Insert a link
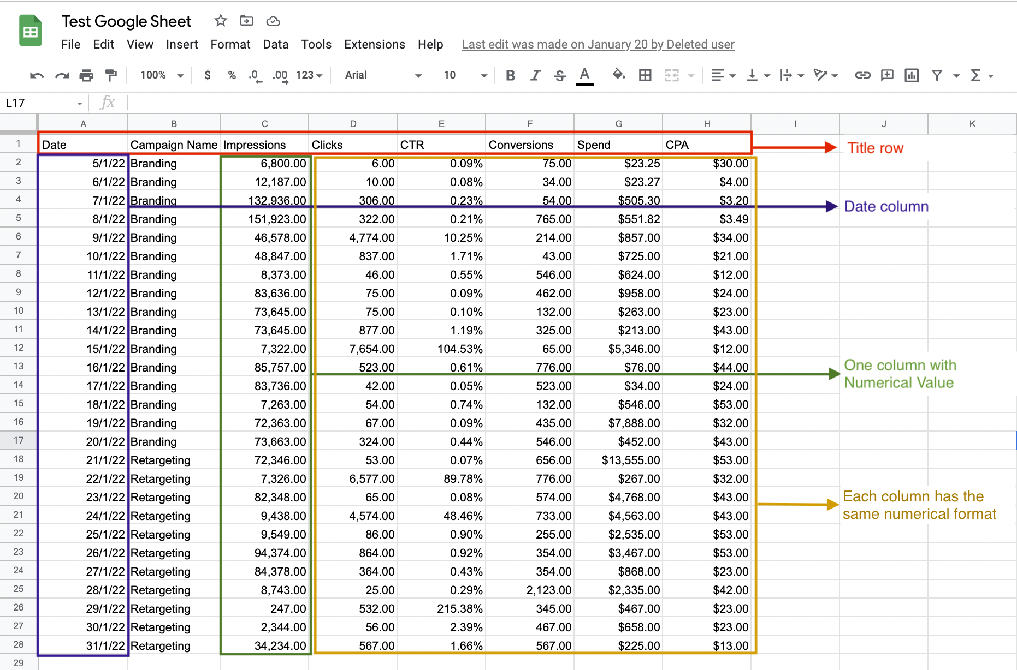Viewport: 1017px width, 670px height. pos(862,75)
